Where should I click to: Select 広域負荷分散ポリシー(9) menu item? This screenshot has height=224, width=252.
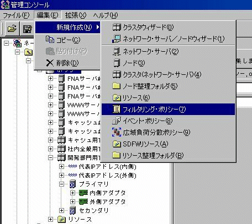coord(168,132)
